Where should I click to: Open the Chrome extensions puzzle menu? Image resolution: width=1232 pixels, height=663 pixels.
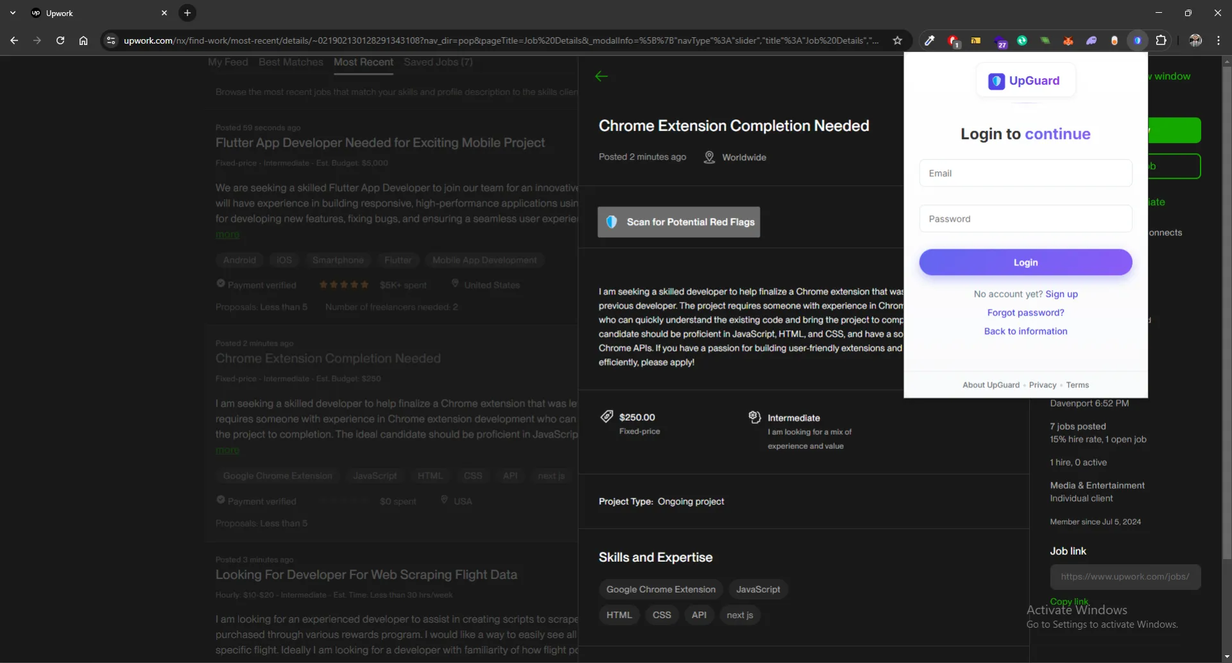click(x=1161, y=40)
